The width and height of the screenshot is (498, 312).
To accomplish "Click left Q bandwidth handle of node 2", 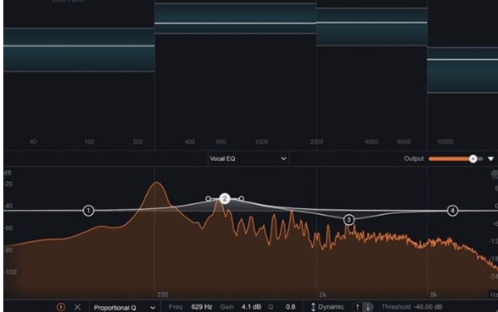I will pos(208,198).
